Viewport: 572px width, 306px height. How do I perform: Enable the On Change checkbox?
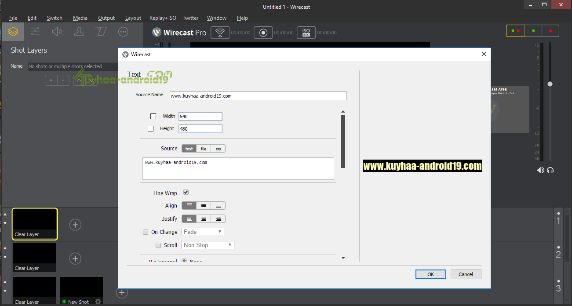click(146, 232)
